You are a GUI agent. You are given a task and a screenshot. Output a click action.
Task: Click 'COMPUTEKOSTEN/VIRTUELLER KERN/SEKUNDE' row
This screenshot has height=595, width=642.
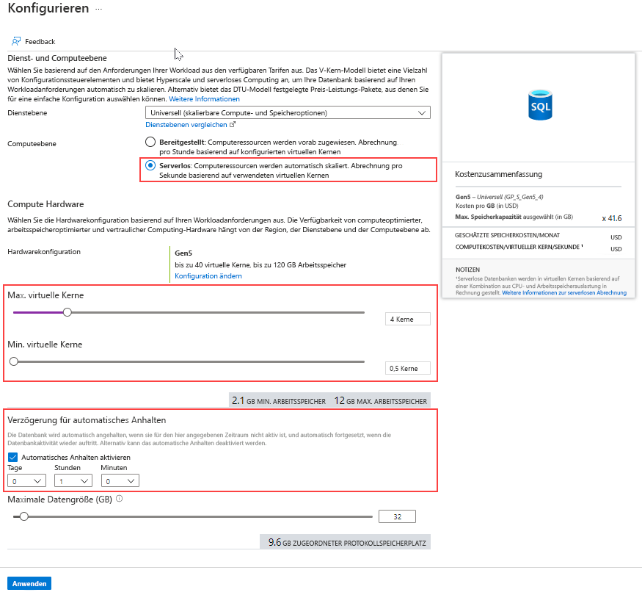tap(539, 247)
